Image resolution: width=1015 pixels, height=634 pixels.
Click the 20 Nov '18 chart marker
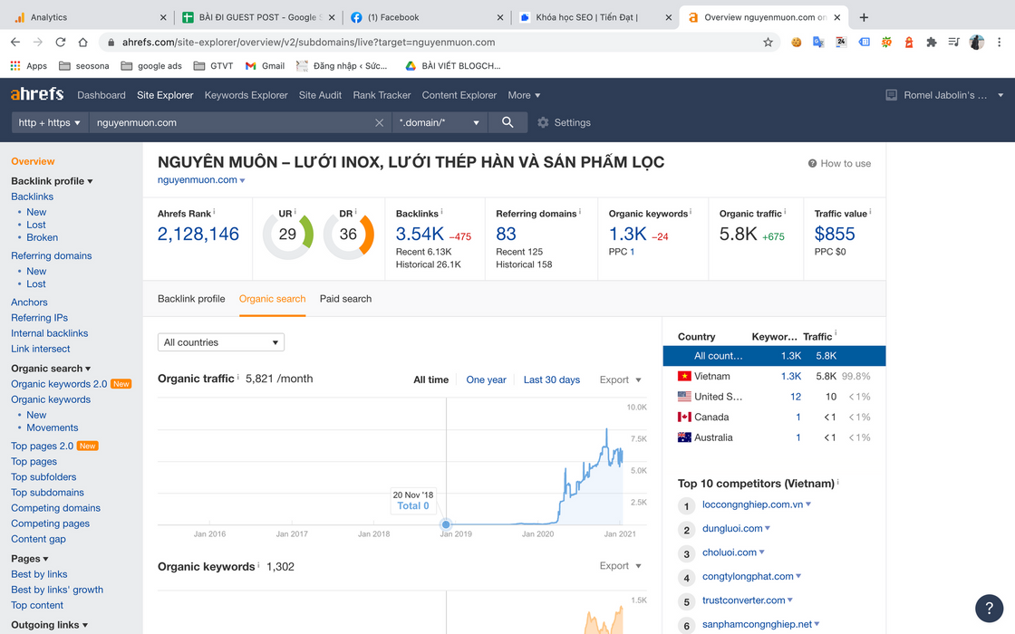tap(446, 524)
